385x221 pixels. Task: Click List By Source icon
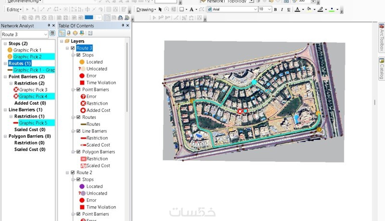pyautogui.click(x=68, y=33)
